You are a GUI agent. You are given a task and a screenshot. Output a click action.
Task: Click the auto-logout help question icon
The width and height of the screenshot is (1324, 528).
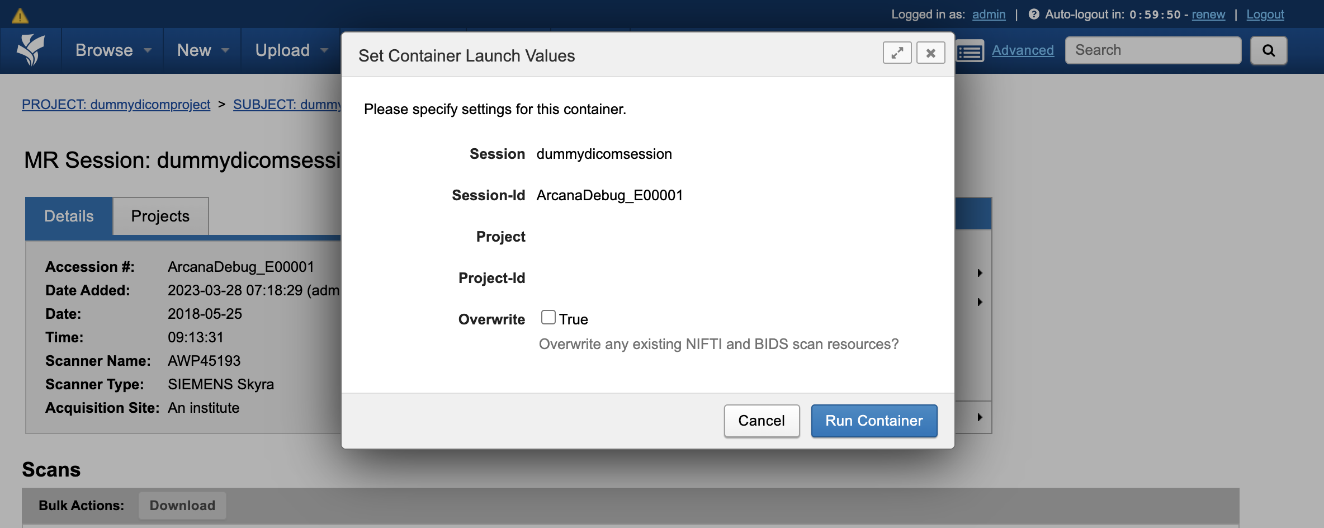(x=1034, y=15)
